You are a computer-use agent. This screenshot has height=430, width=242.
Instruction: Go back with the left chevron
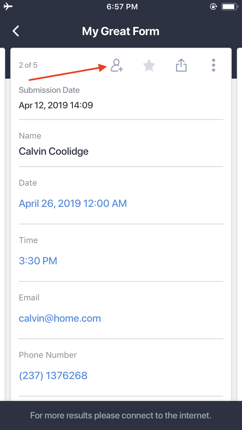tap(15, 31)
